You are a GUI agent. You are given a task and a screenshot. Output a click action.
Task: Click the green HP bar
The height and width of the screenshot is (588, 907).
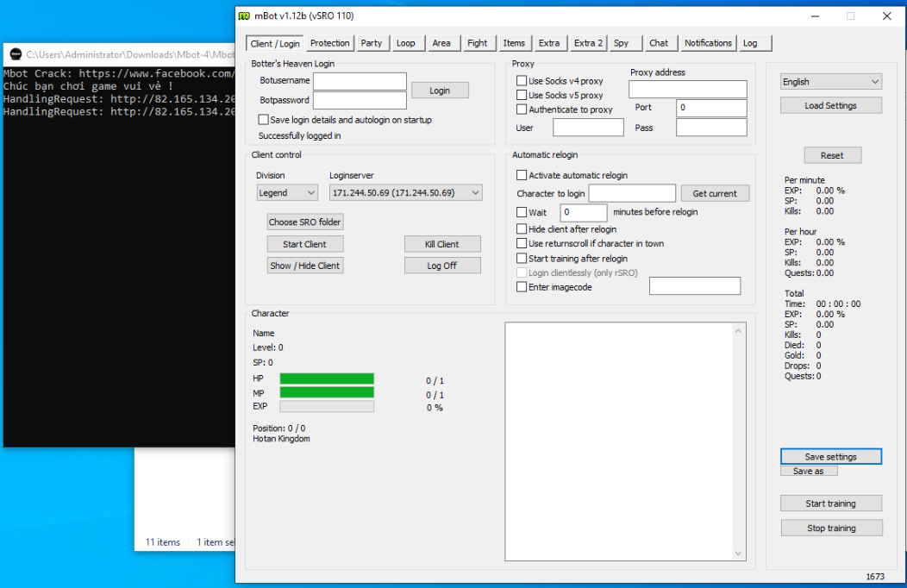click(327, 378)
